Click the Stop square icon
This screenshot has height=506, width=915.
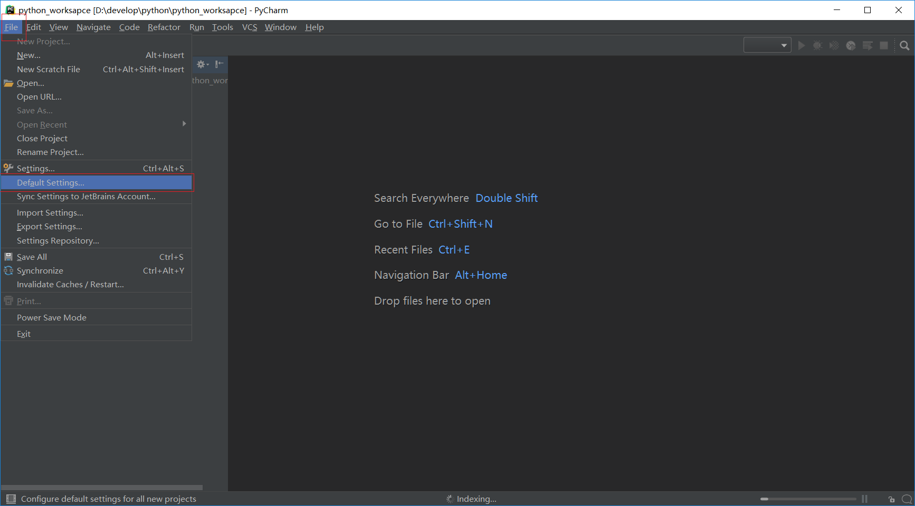pos(884,45)
